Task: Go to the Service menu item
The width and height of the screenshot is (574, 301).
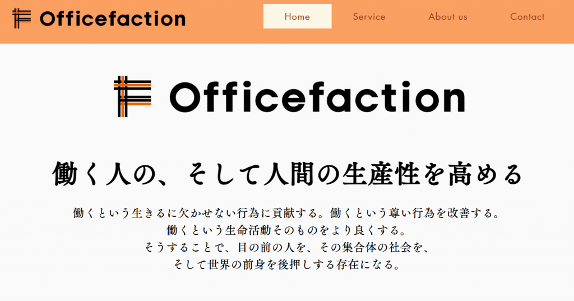Action: 369,17
